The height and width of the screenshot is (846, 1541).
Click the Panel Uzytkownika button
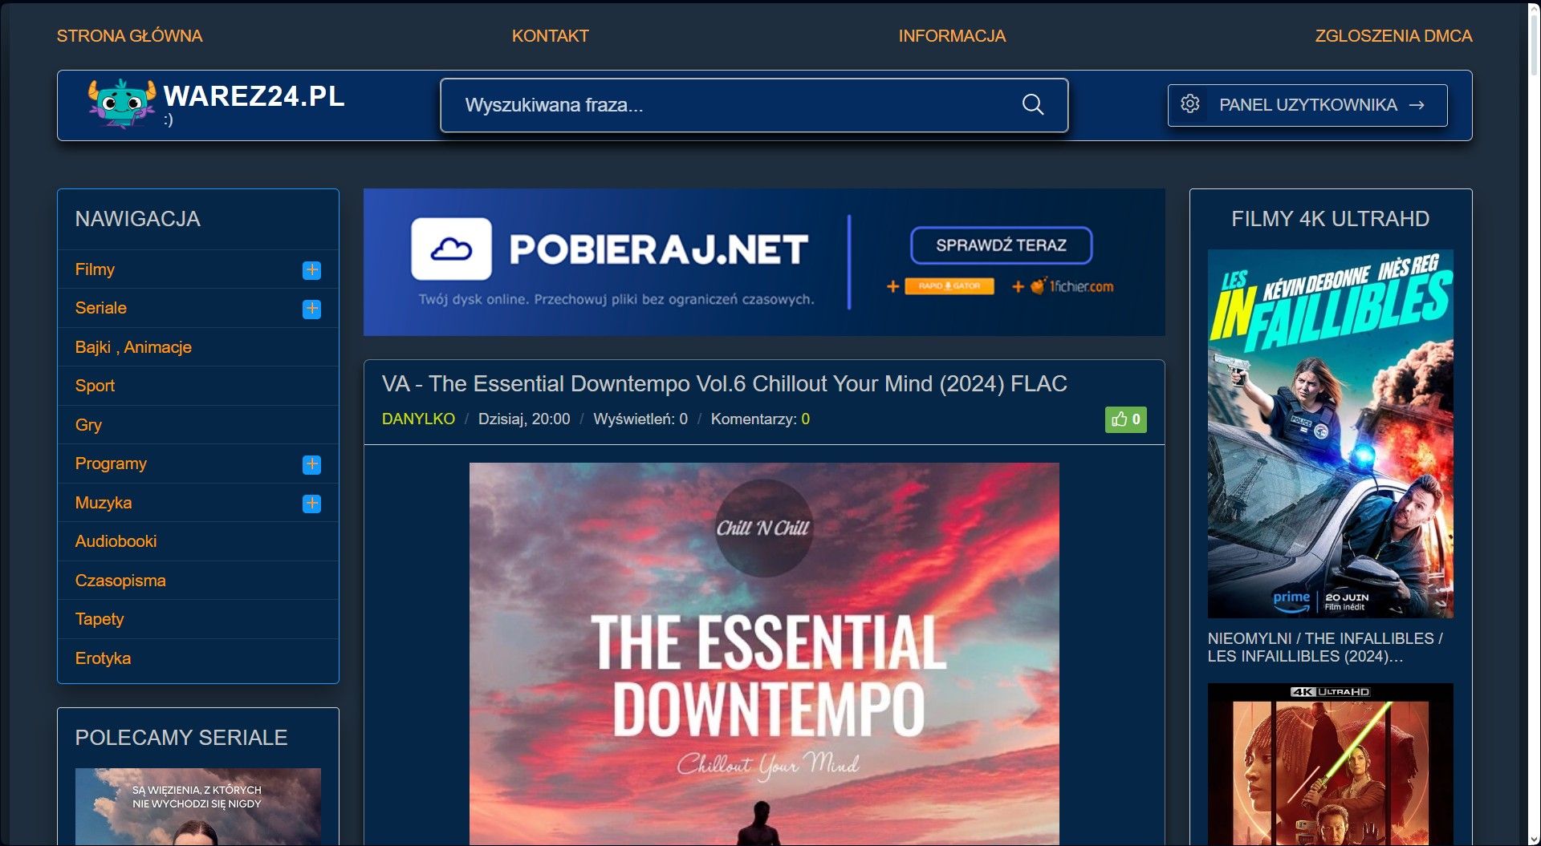coord(1307,105)
